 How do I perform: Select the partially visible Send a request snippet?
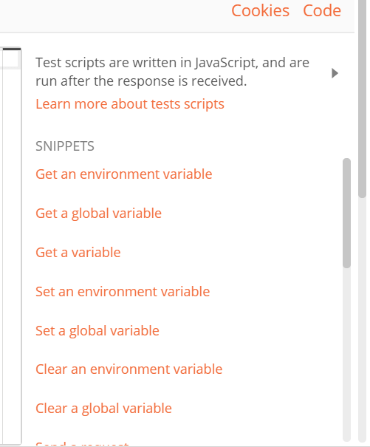[x=82, y=443]
